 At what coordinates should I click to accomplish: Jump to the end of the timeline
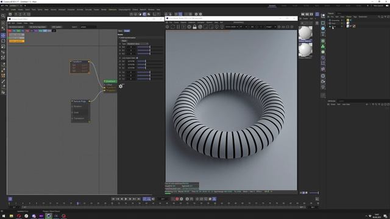pyautogui.click(x=139, y=199)
